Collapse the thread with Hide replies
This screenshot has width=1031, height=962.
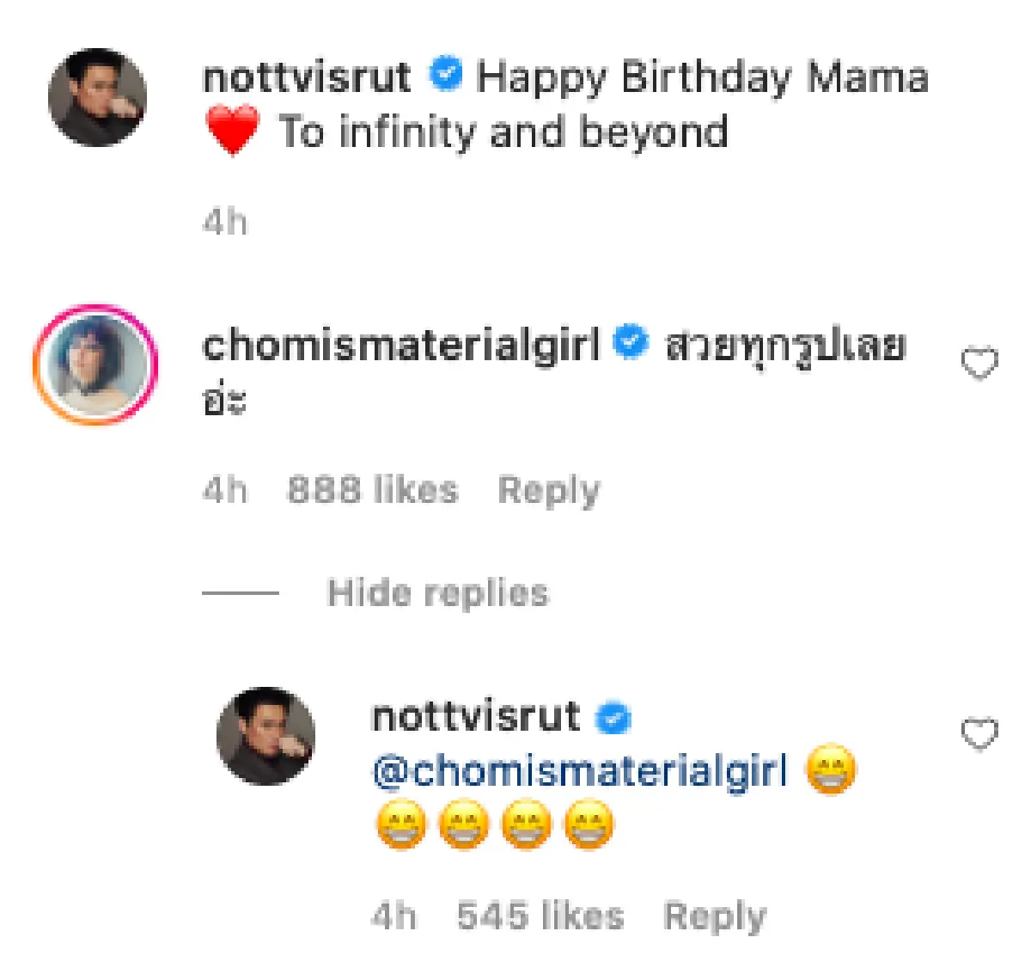tap(437, 593)
